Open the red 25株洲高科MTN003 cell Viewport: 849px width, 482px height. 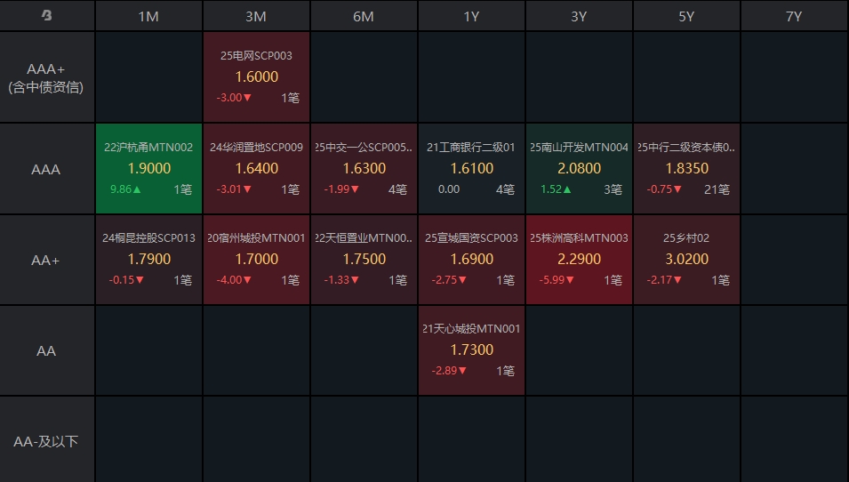click(579, 260)
